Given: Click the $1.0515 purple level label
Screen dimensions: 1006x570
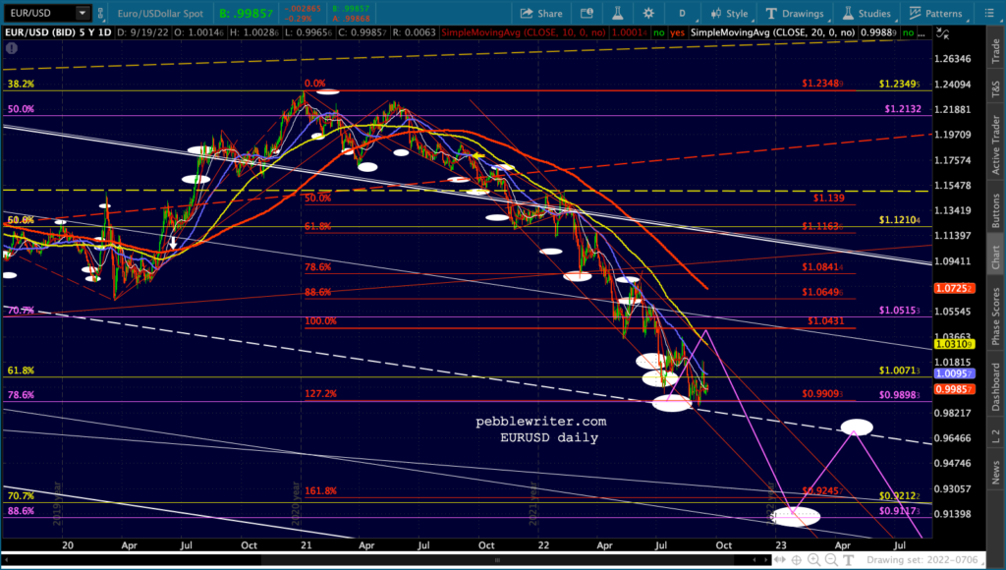Looking at the screenshot, I should [x=900, y=311].
